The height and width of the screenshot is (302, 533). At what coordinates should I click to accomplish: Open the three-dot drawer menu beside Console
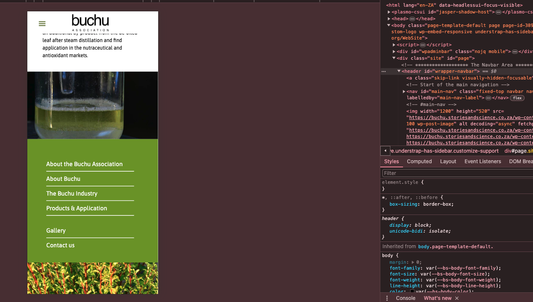[387, 298]
